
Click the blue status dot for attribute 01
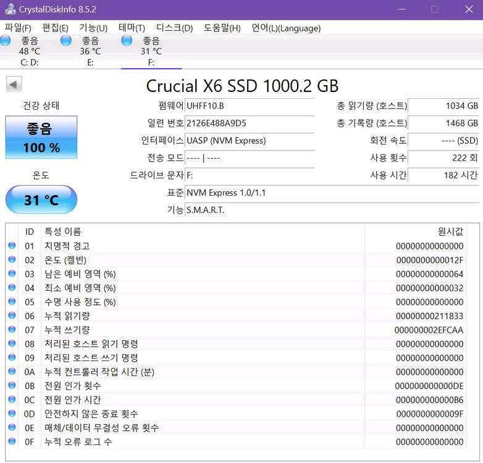(12, 245)
